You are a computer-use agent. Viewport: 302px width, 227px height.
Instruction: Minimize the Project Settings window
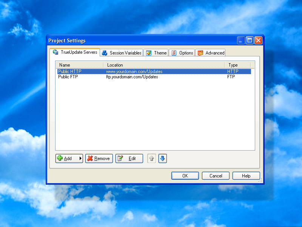click(241, 40)
